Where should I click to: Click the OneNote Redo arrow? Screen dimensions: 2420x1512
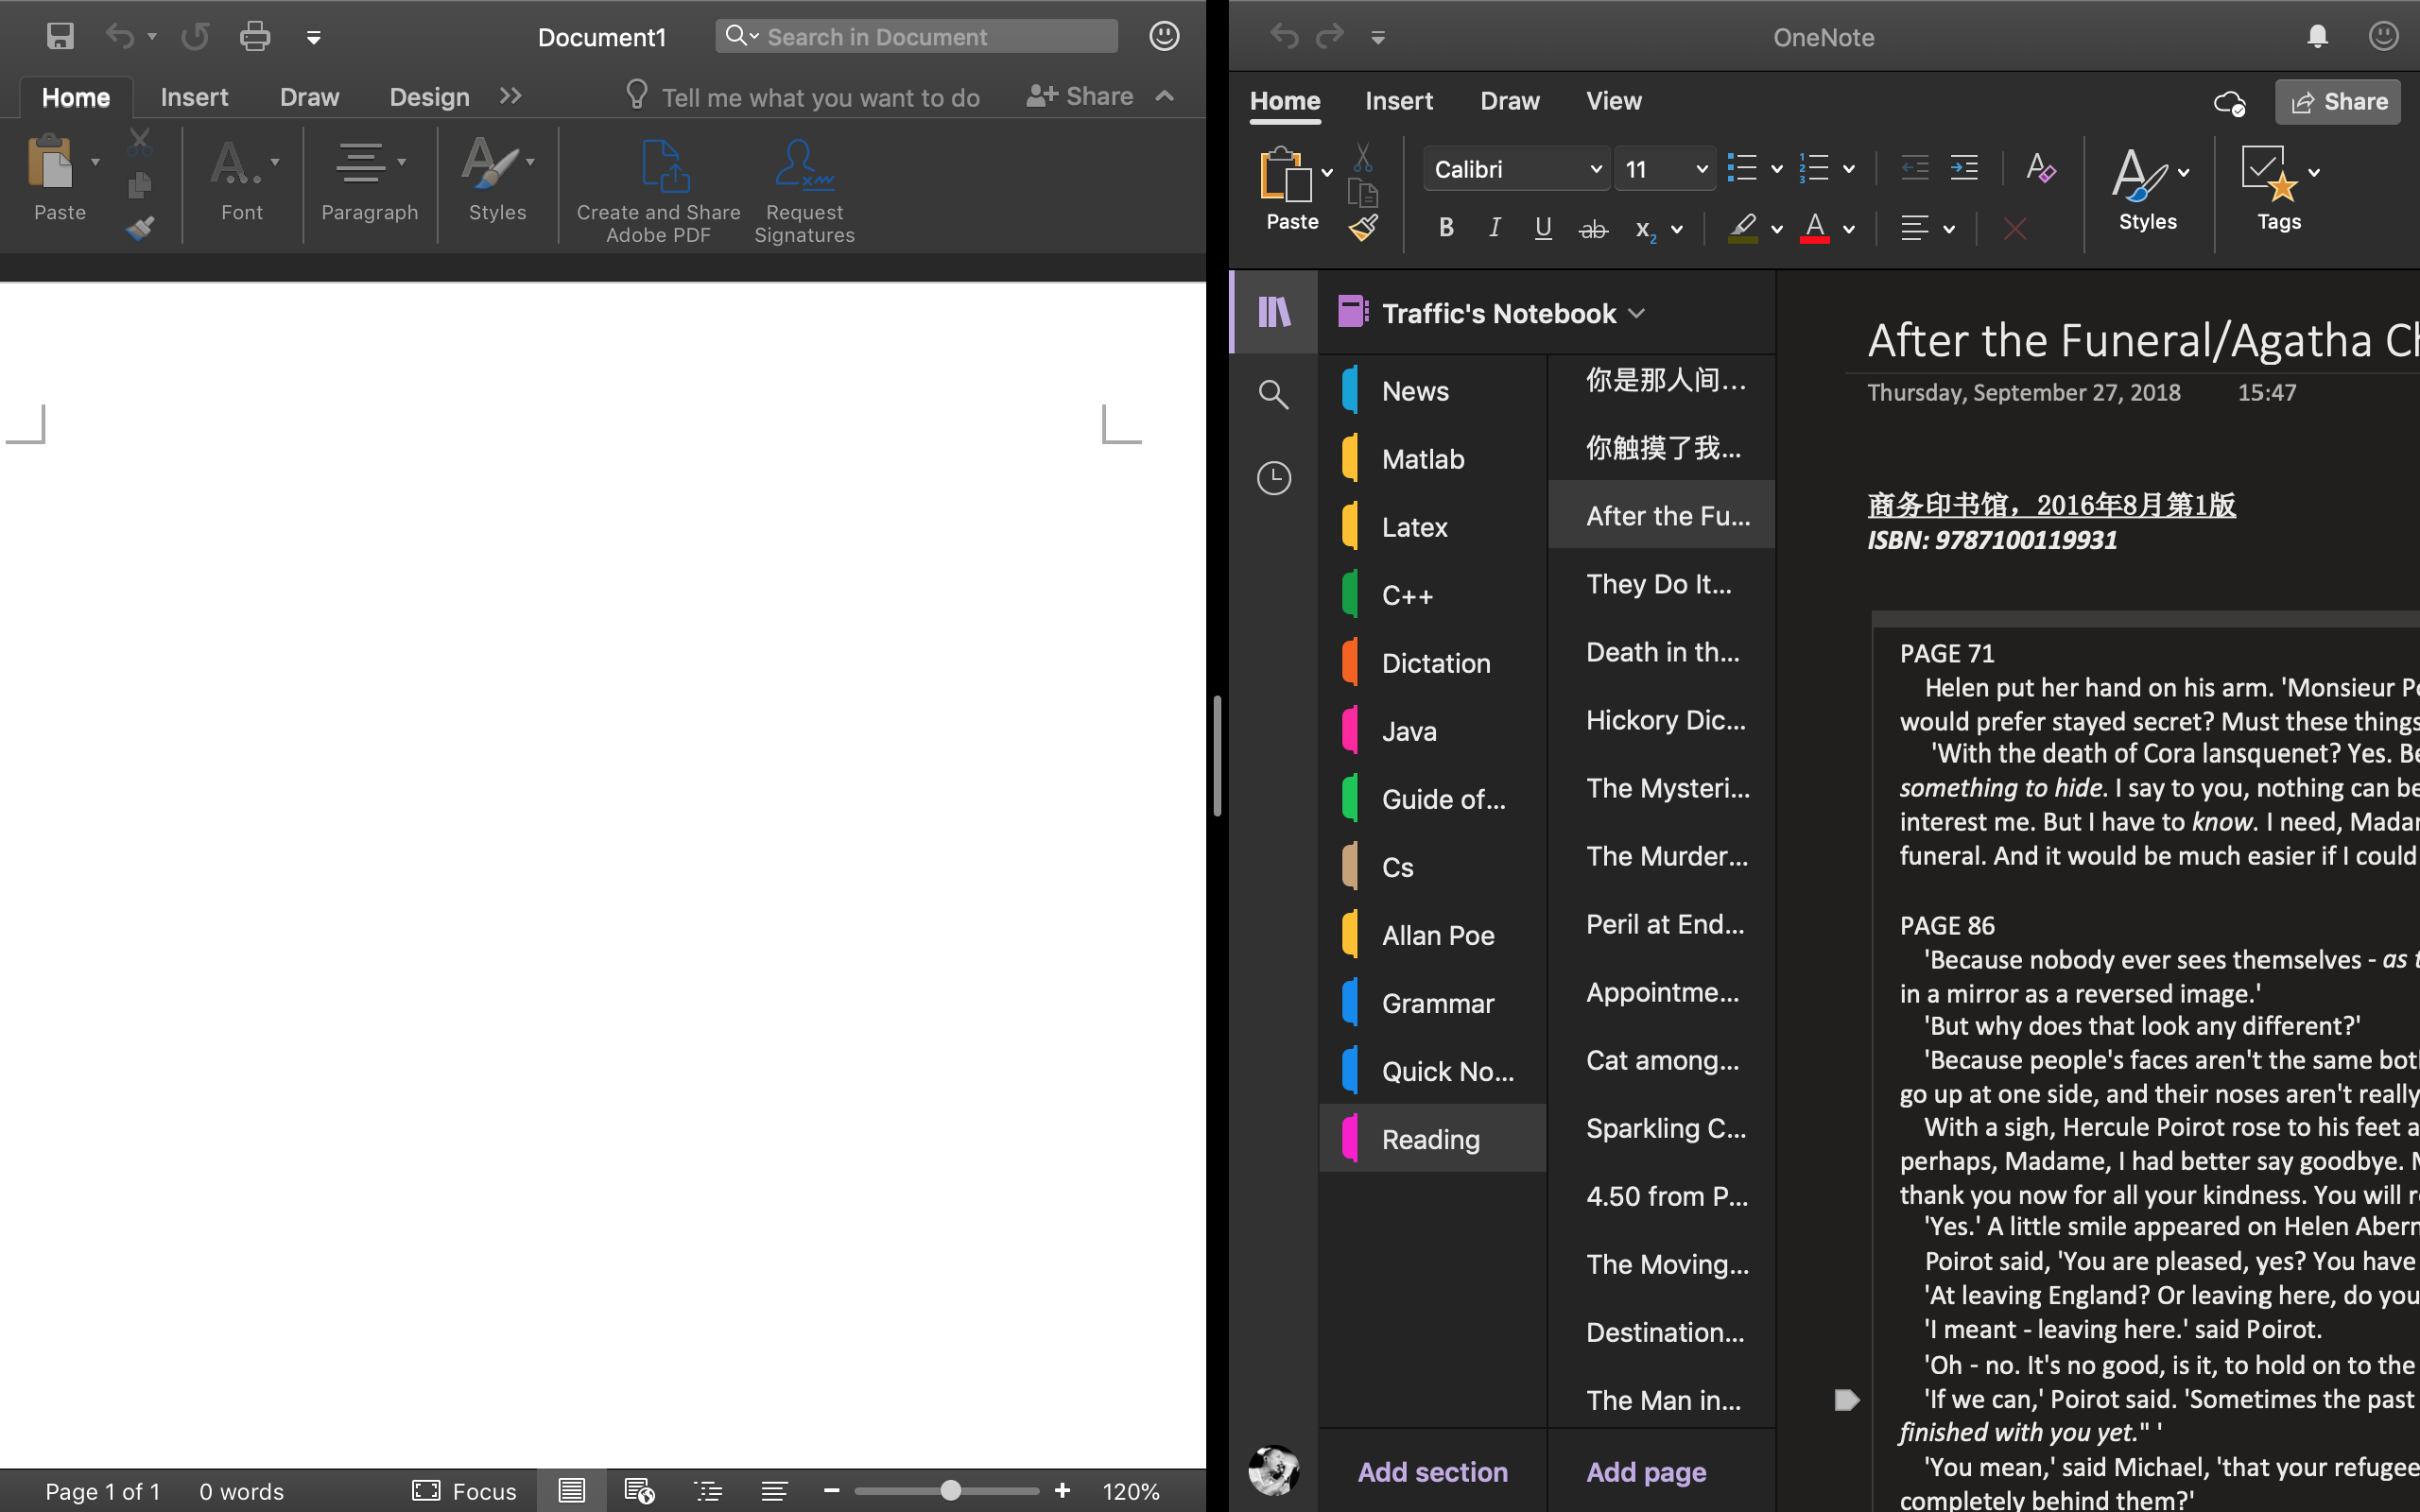pyautogui.click(x=1330, y=37)
